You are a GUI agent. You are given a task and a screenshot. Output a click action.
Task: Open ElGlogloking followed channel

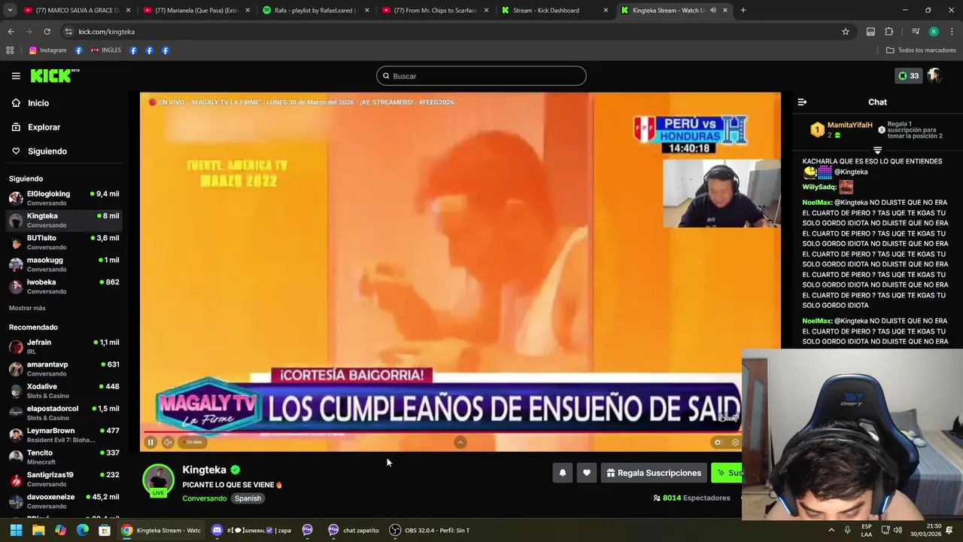coord(64,198)
